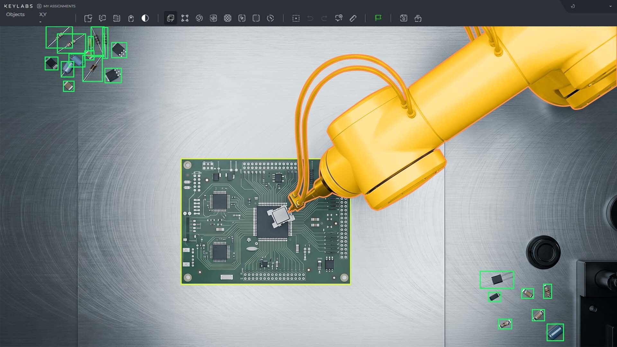
Task: Select the cursor selection tool
Action: [x=242, y=18]
